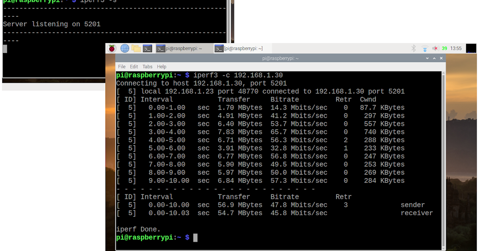
Task: Click the CPU temperature indicator showing 39
Action: point(444,48)
